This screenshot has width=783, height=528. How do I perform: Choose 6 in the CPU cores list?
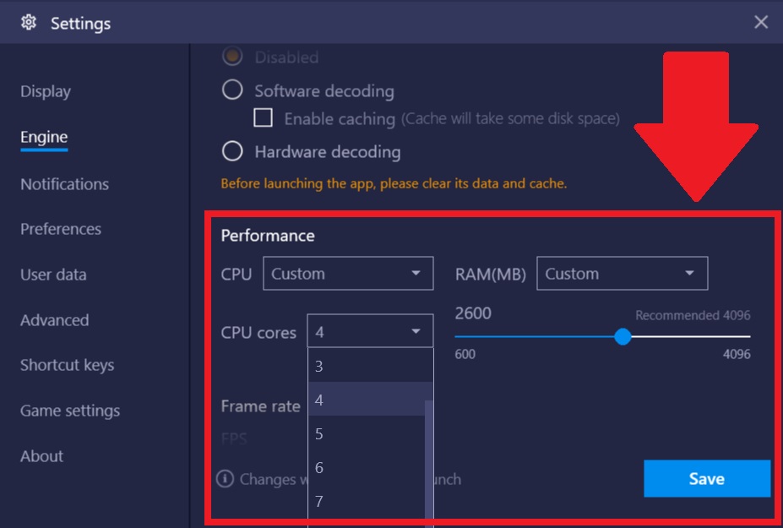pos(367,467)
